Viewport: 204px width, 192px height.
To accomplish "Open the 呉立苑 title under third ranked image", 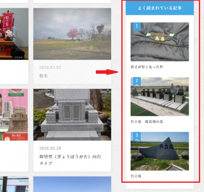I will click(136, 176).
